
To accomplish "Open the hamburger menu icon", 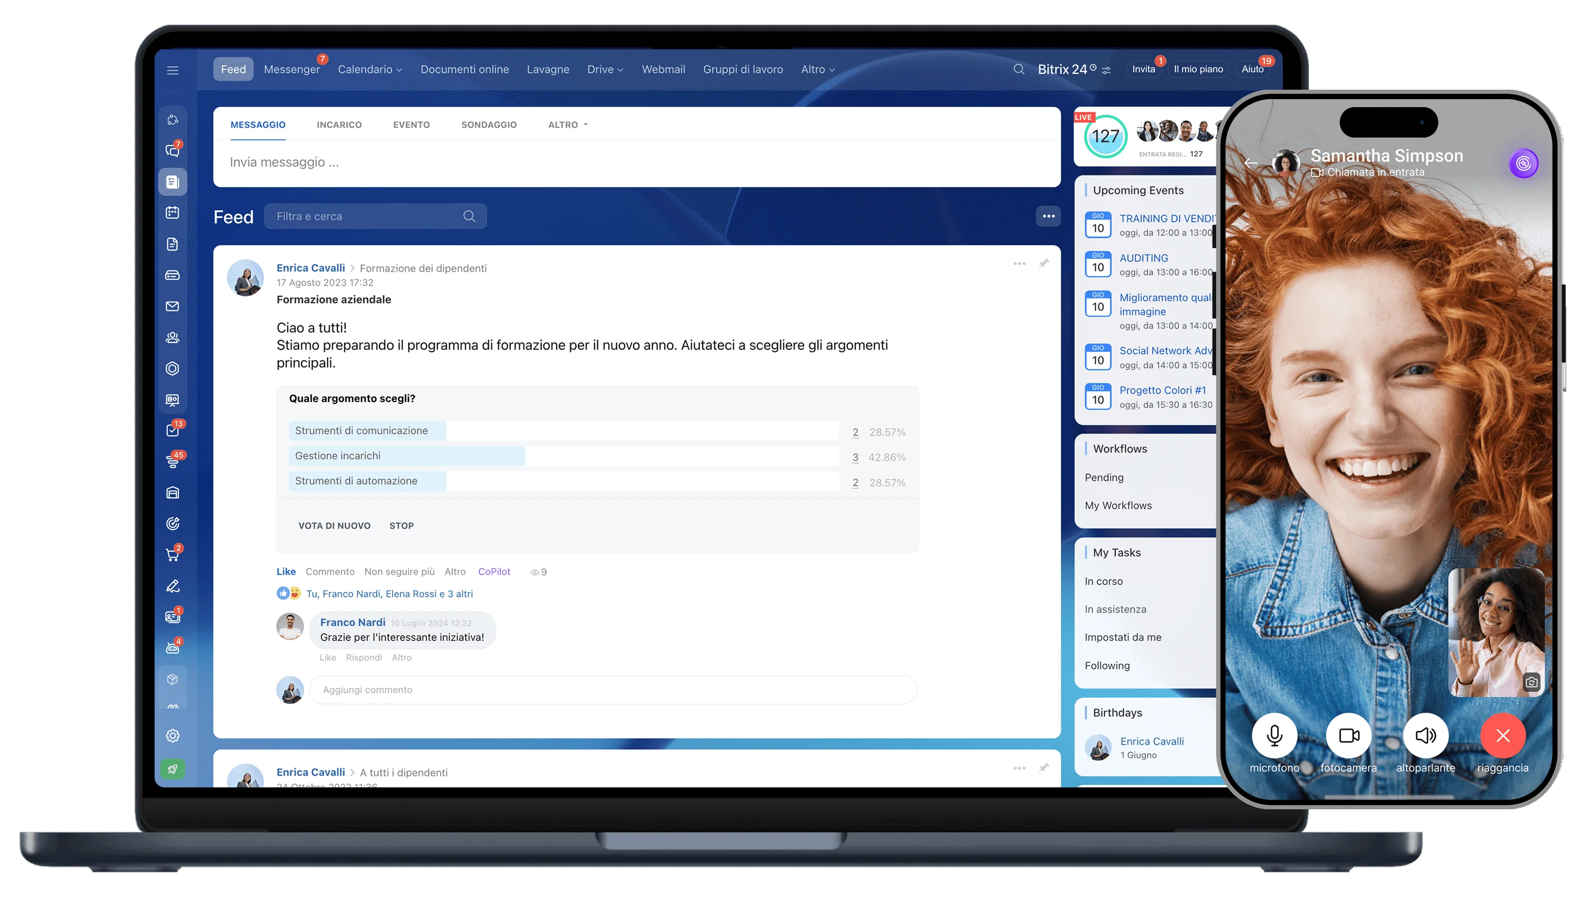I will click(173, 70).
